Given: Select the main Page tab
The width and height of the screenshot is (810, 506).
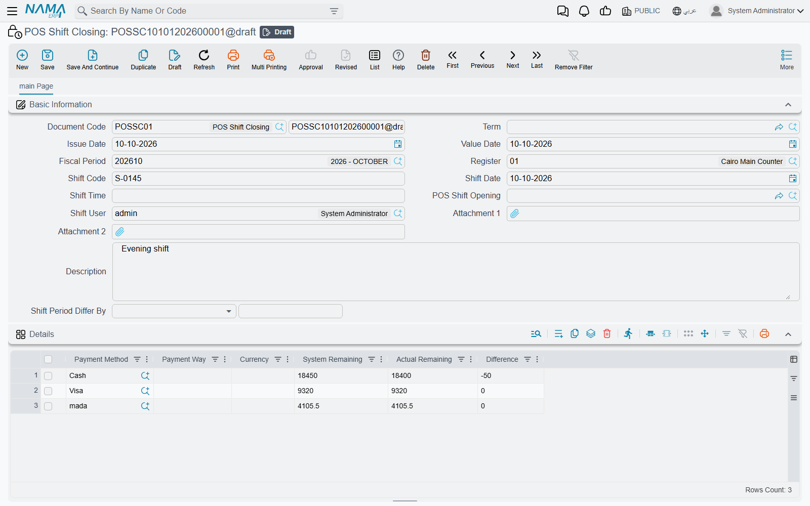Looking at the screenshot, I should [36, 87].
